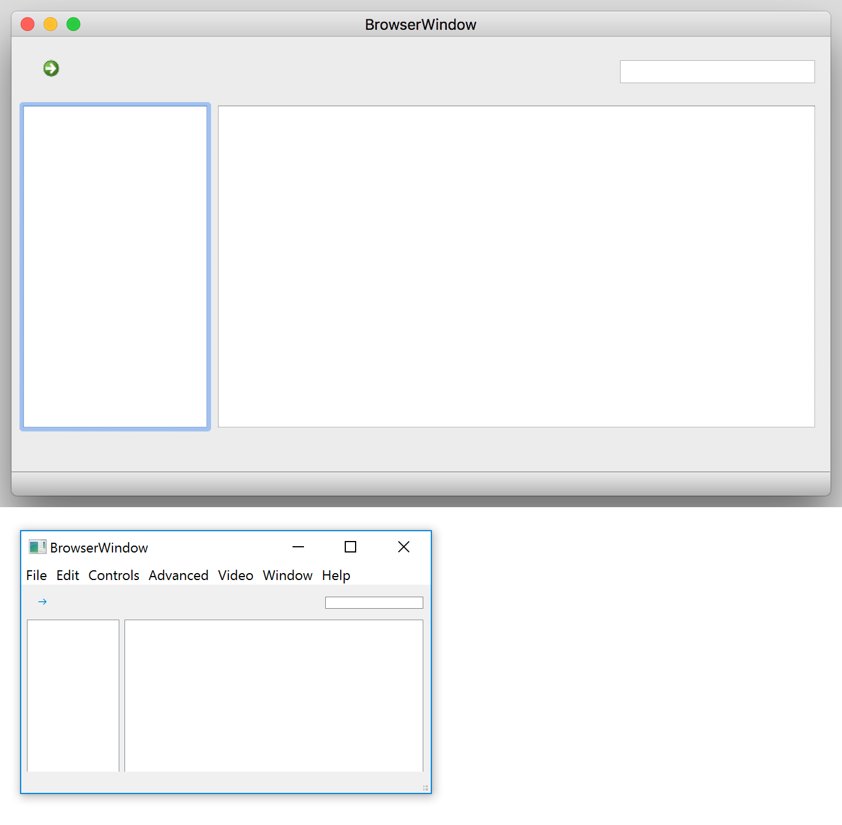This screenshot has width=842, height=825.
Task: Focus the text field in macOS window toolbar
Action: (x=717, y=72)
